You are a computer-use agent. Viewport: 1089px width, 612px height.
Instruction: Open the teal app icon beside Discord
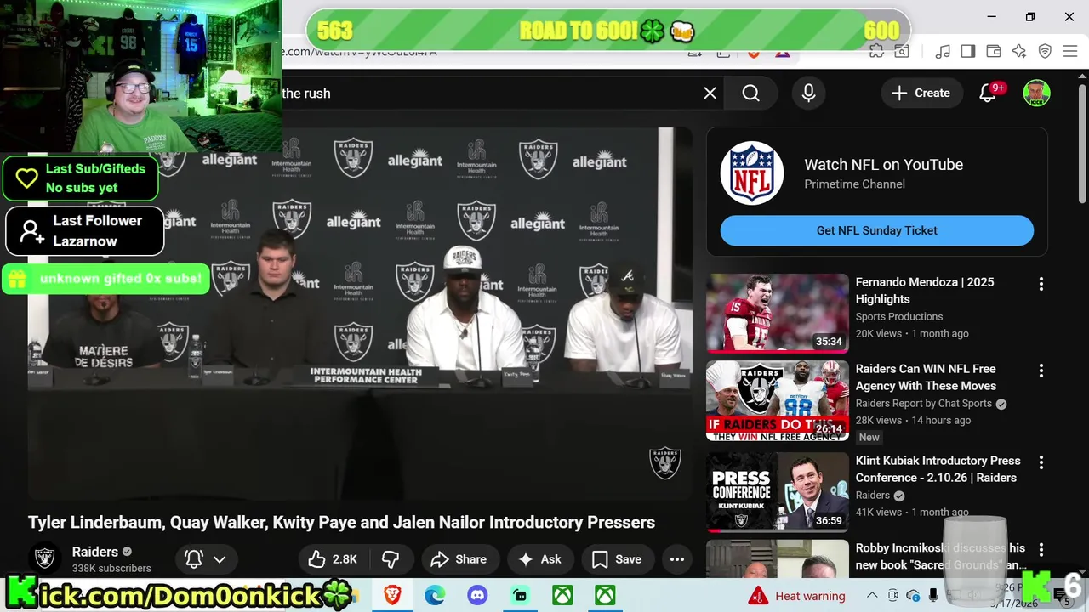520,595
